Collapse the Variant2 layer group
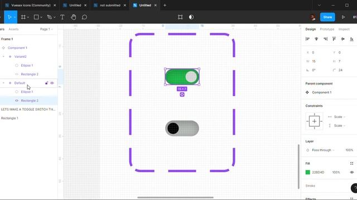This screenshot has height=200, width=357. tap(3, 57)
